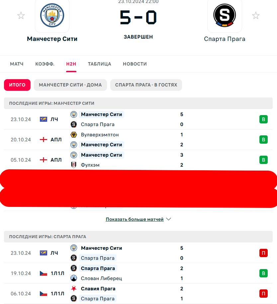
Task: Open the Sparta Prague logo in the header
Action: point(225,15)
